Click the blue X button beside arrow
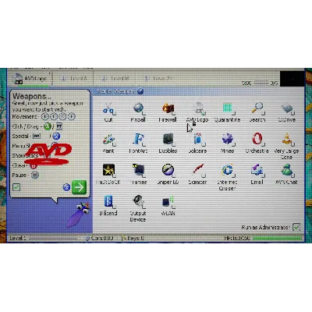The image size is (312, 312). click(x=66, y=187)
